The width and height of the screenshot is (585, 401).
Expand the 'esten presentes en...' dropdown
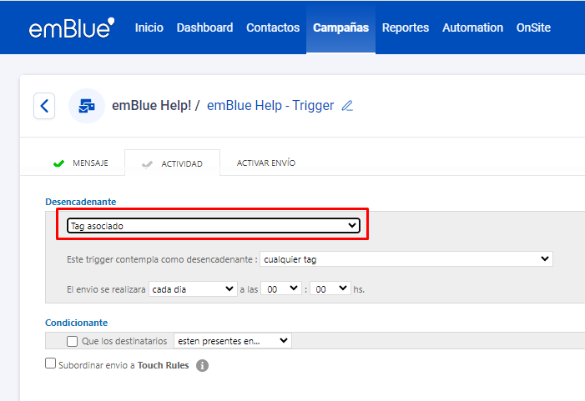pos(233,341)
